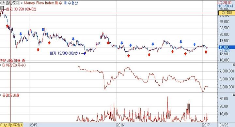Click the 2016 label on the time axis

coord(120,125)
